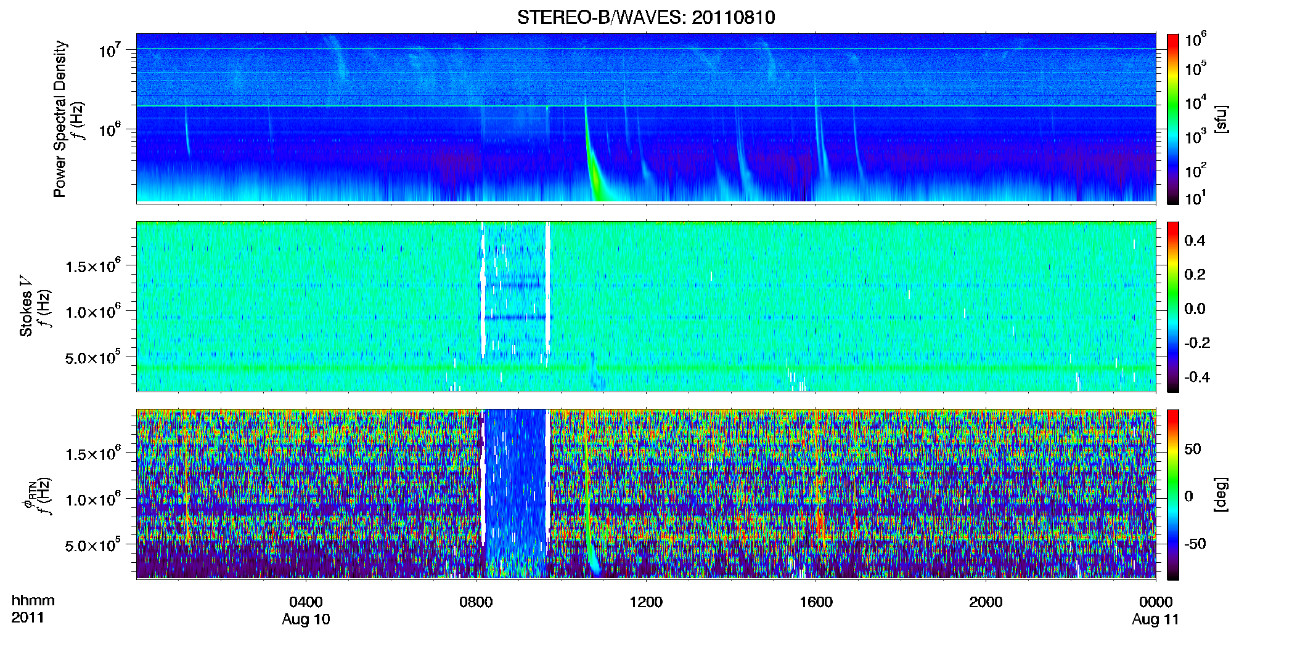Click 1.0×10^6 tick on Stokes V panel
Image resolution: width=1292 pixels, height=665 pixels.
pyautogui.click(x=93, y=312)
